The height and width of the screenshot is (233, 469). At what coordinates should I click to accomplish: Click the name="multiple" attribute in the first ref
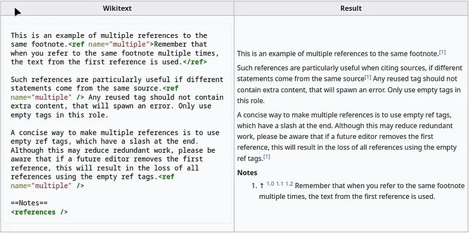point(119,44)
